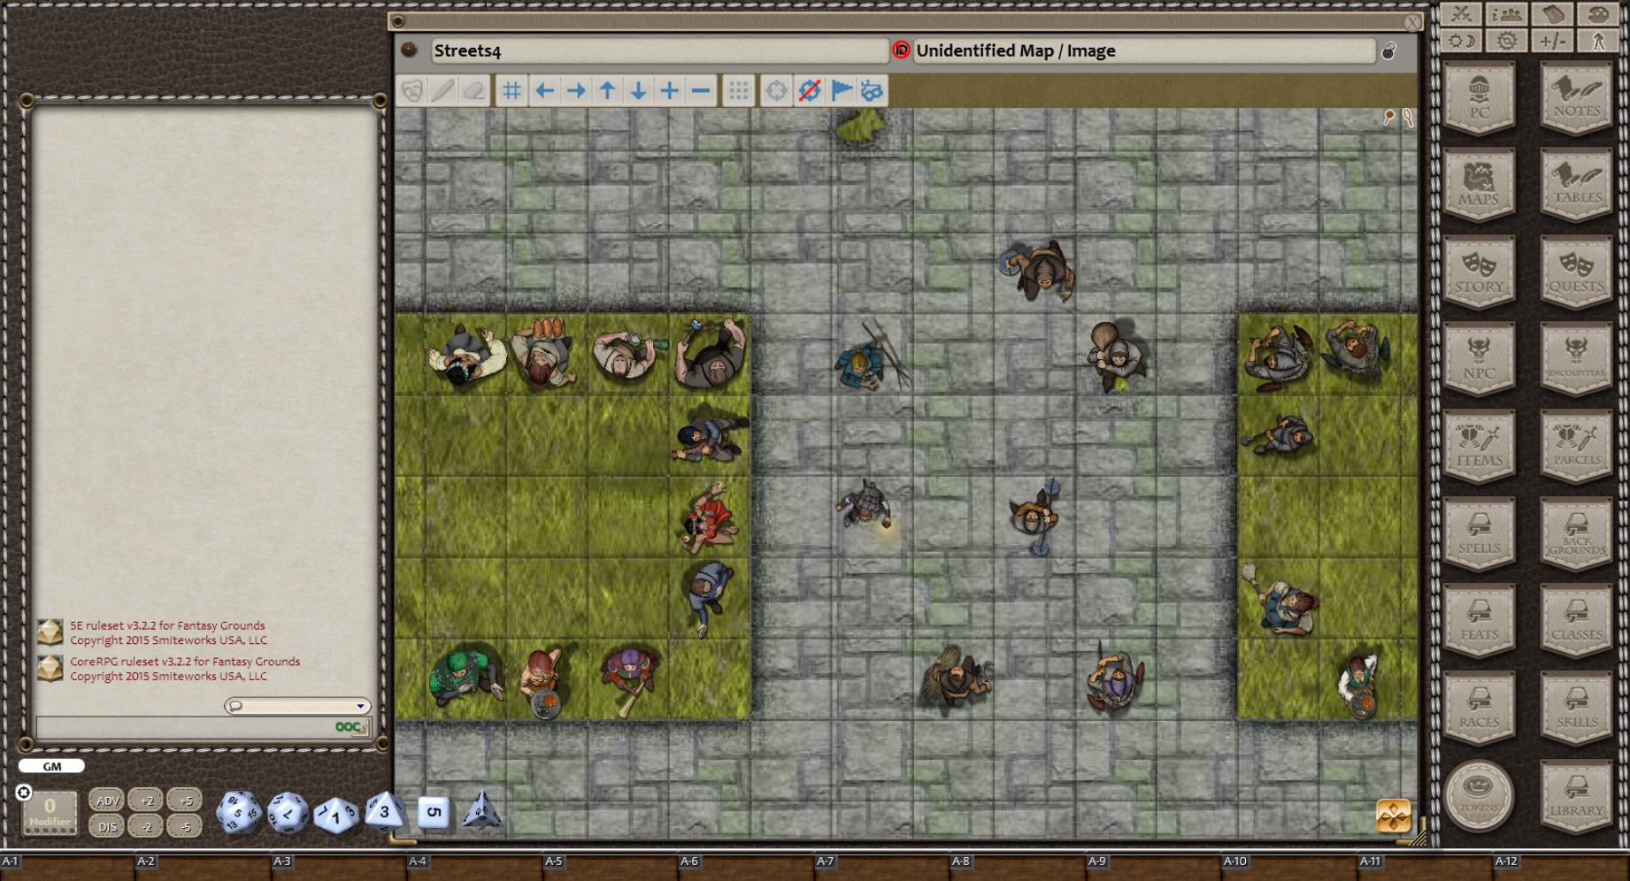Expand the Tokens bag in the sidebar

(x=1479, y=794)
